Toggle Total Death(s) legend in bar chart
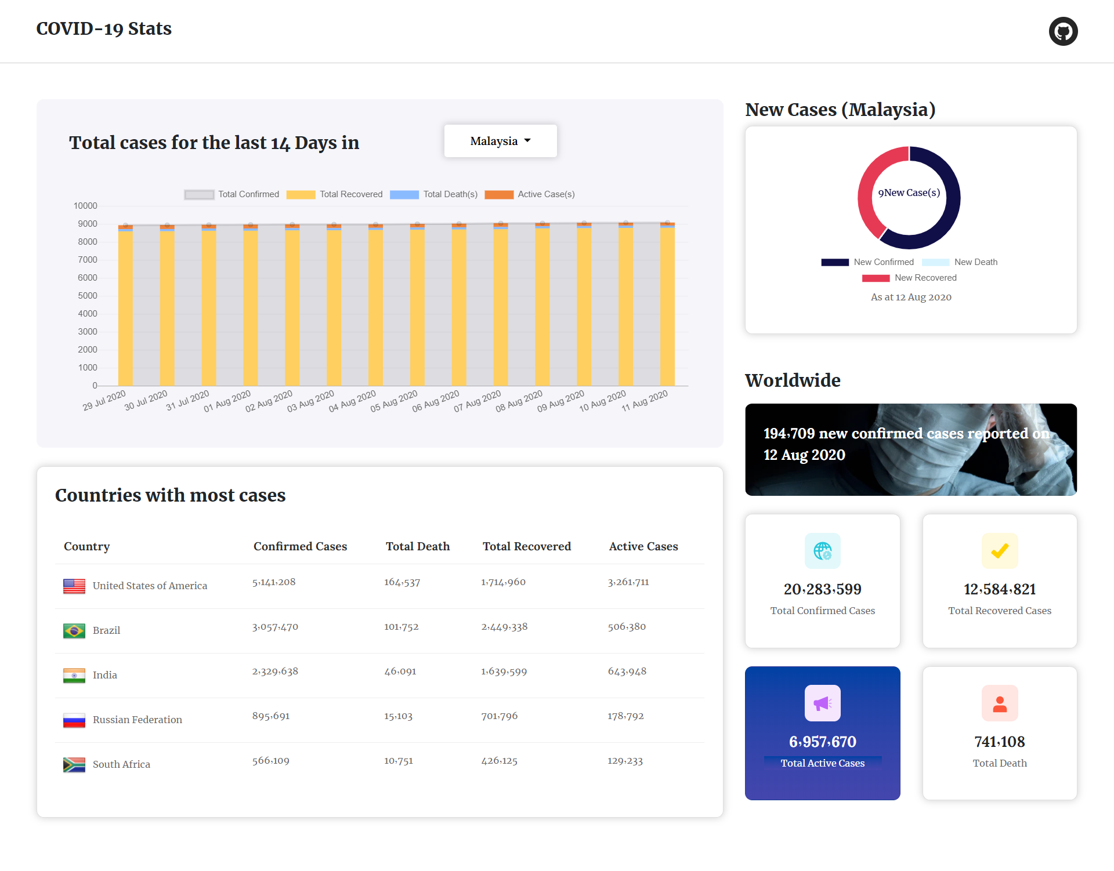Viewport: 1114px width, 871px height. (x=434, y=194)
